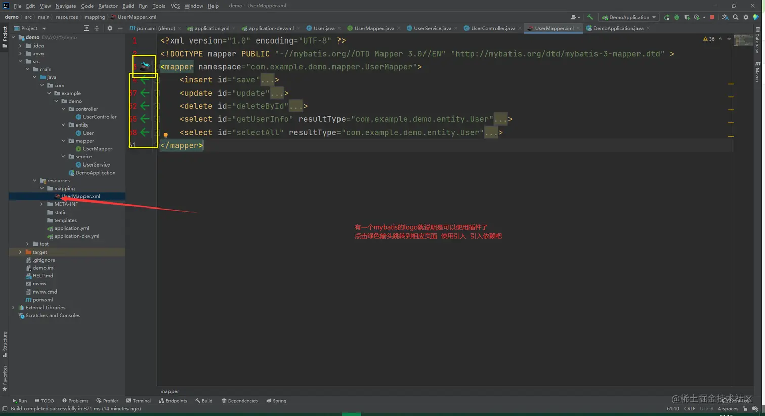Go to previous highlighted problem arrow
765x416 pixels.
pyautogui.click(x=720, y=39)
